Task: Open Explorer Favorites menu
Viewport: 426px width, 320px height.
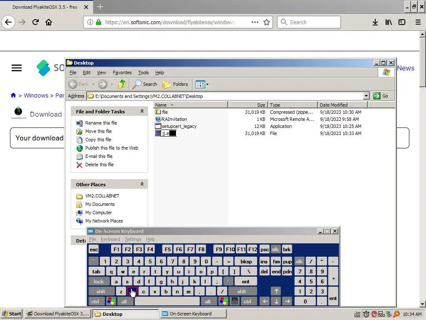Action: (x=122, y=72)
